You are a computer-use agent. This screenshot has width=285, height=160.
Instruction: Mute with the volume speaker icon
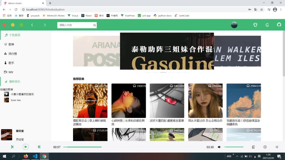point(219,147)
